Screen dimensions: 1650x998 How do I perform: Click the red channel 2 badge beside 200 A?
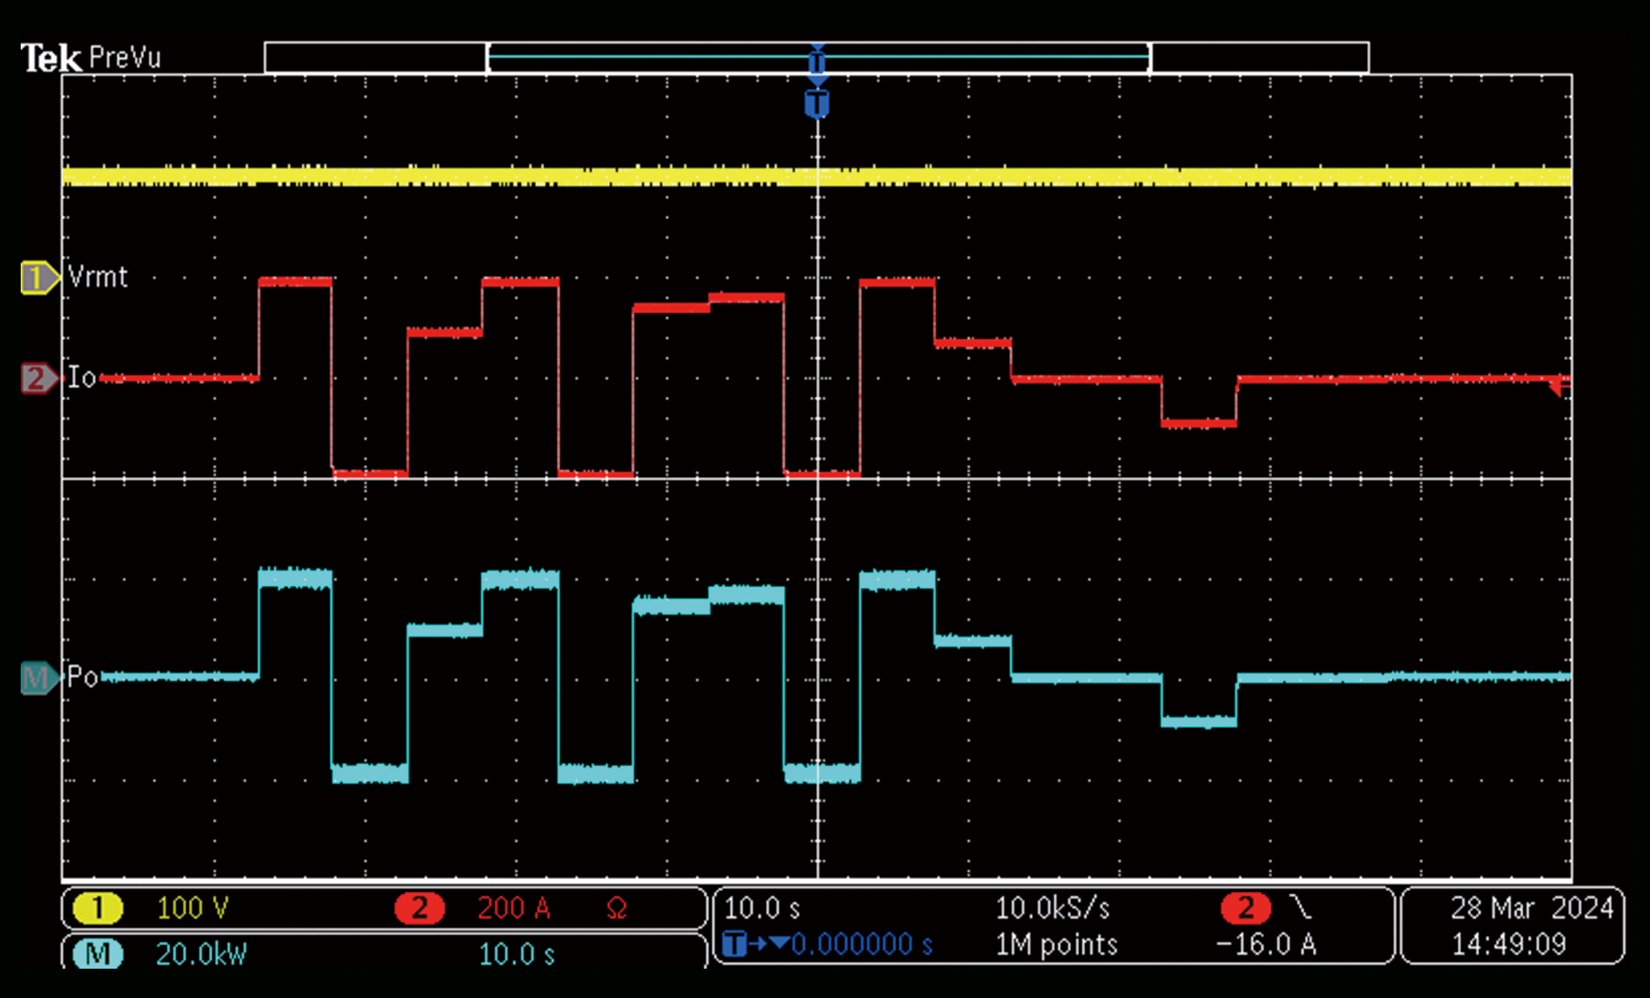pyautogui.click(x=419, y=907)
